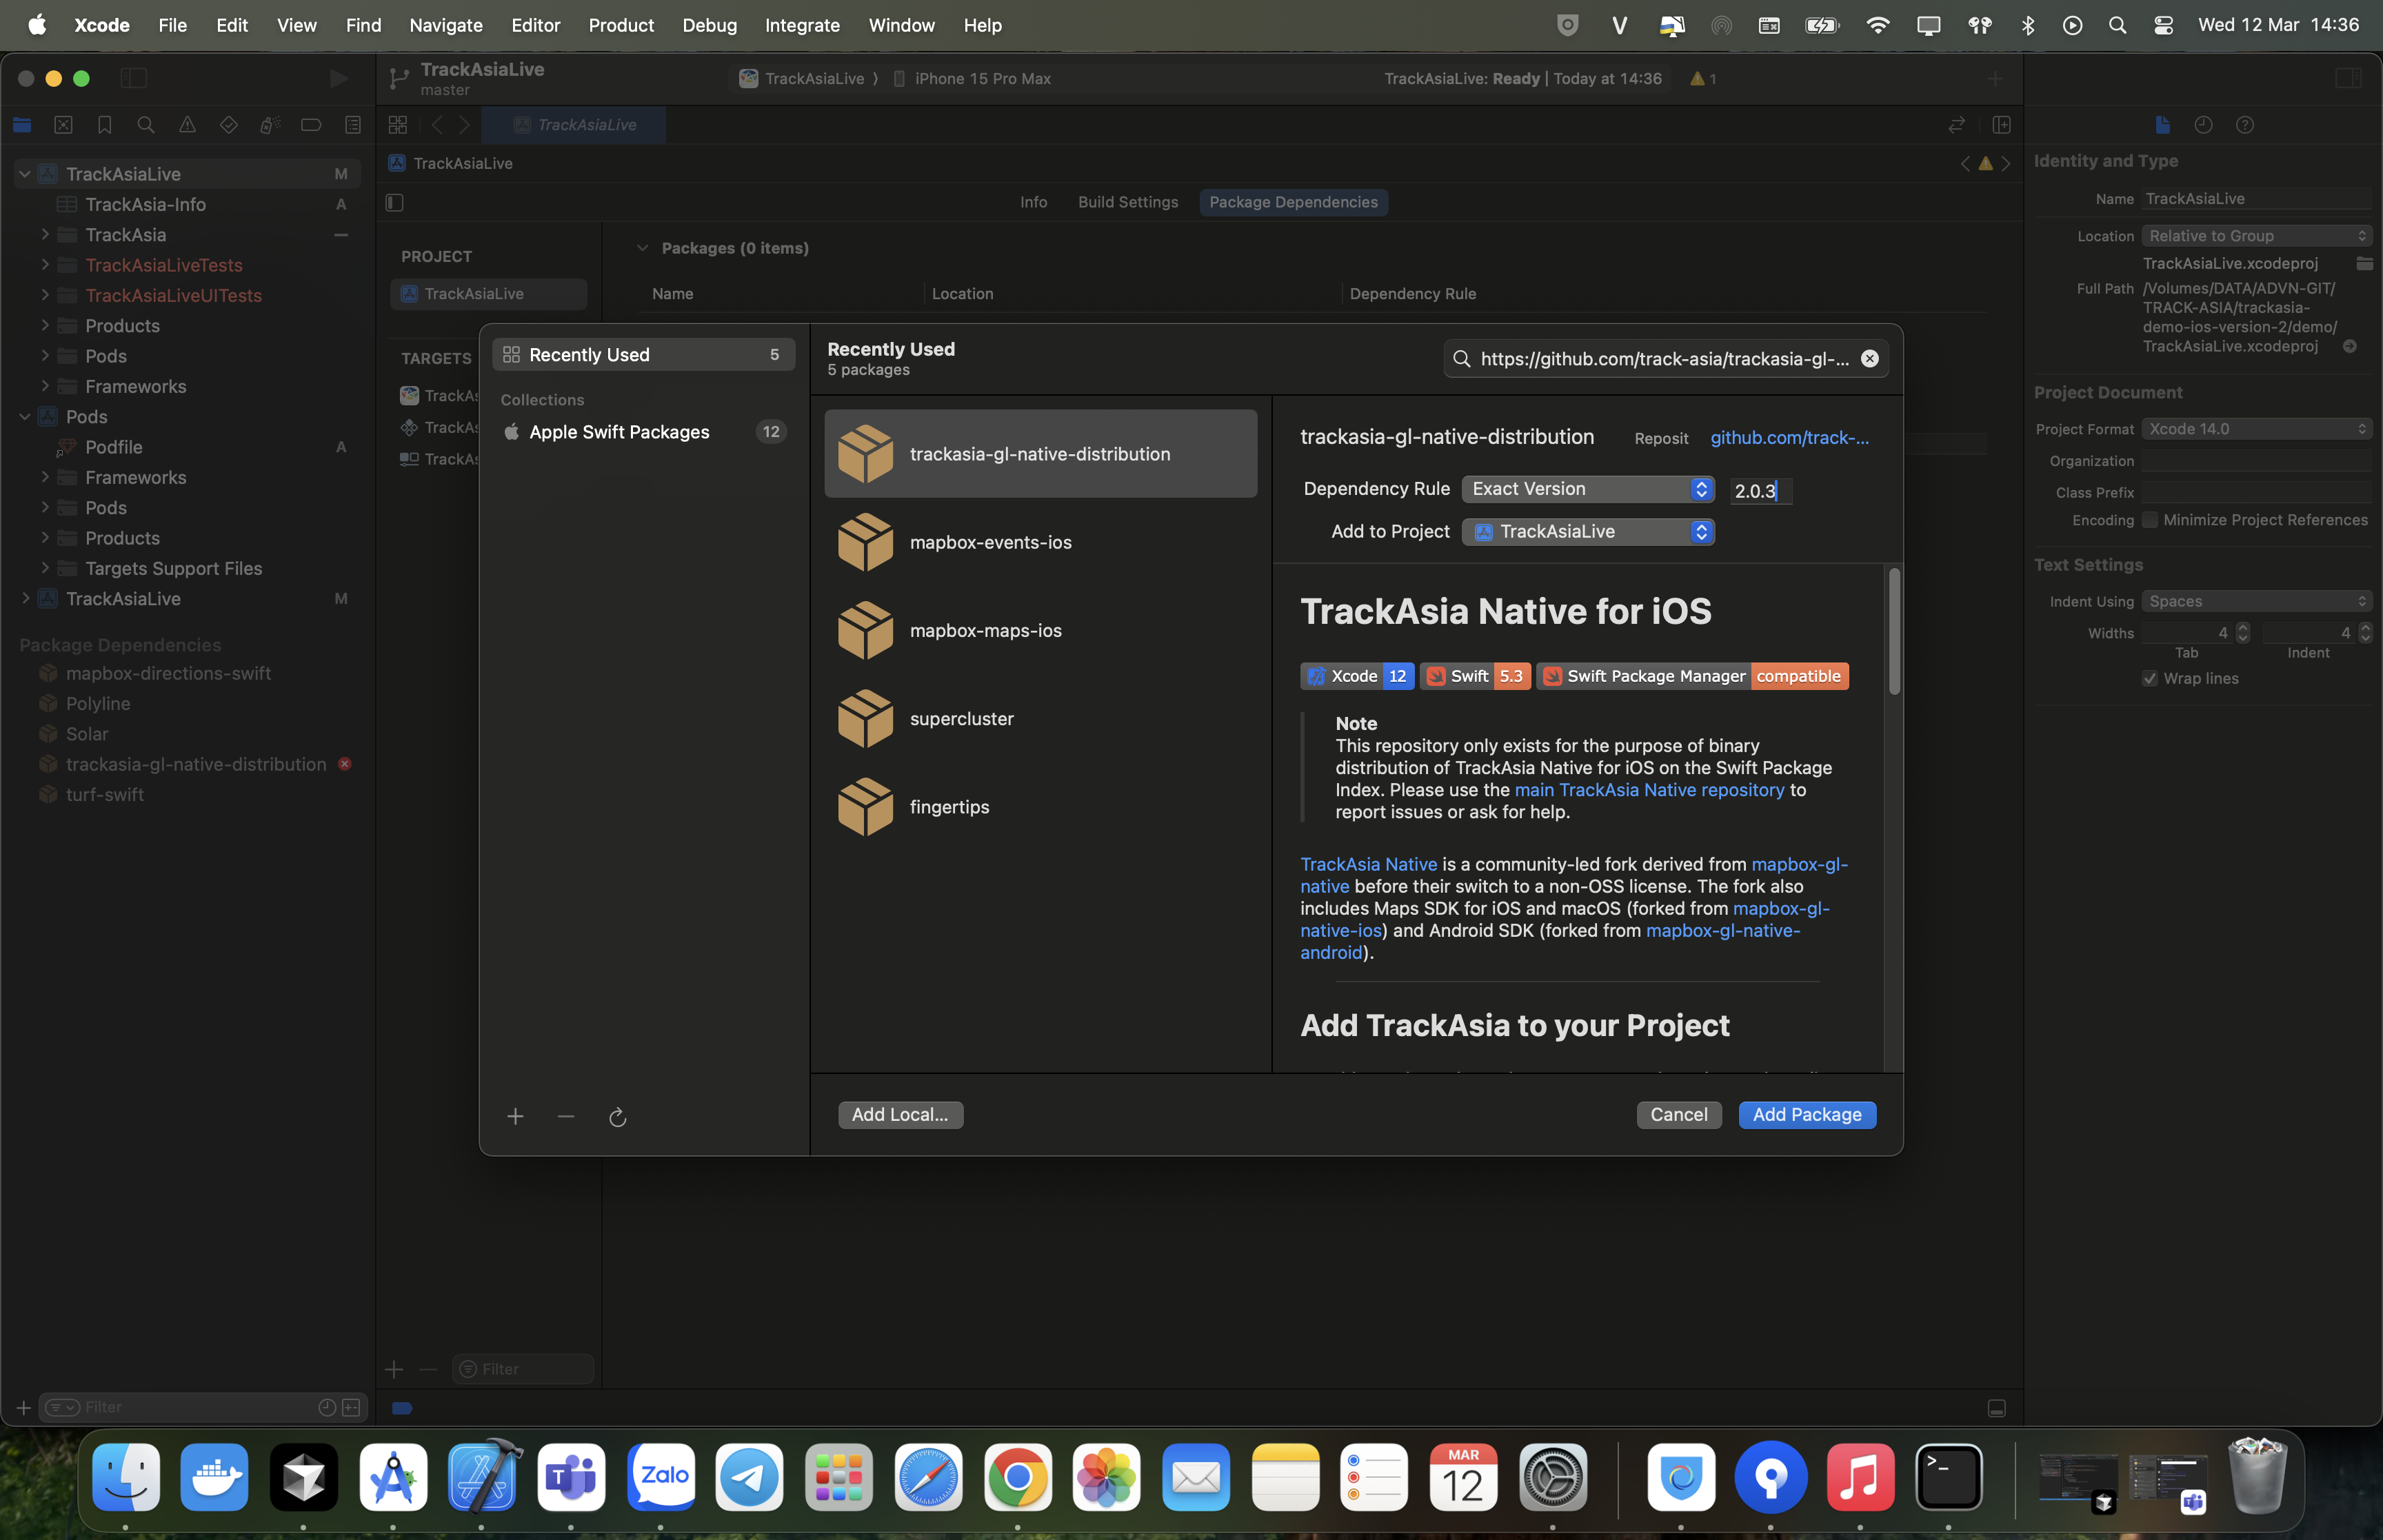
Task: Select the fingertips package
Action: [x=1040, y=807]
